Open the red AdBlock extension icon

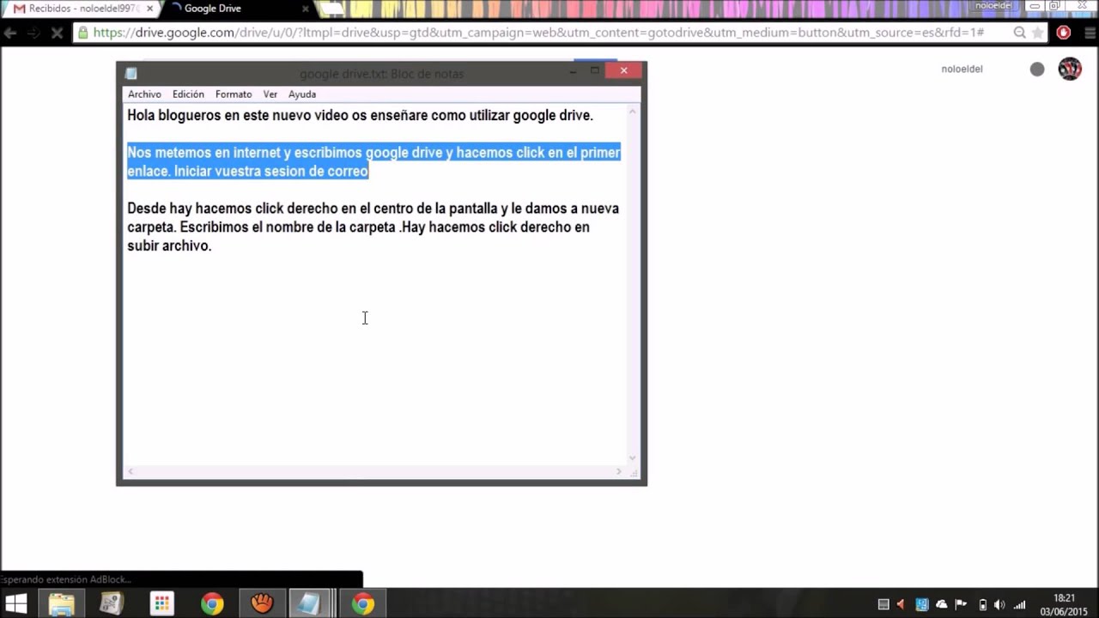(x=1064, y=33)
